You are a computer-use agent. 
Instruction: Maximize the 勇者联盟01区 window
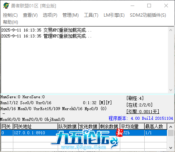(x=149, y=6)
